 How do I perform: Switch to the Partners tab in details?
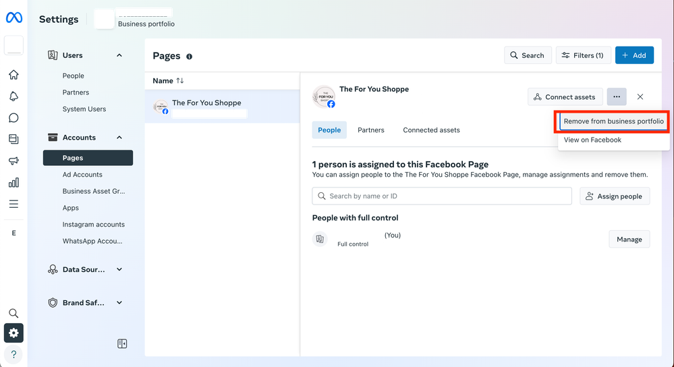point(371,130)
